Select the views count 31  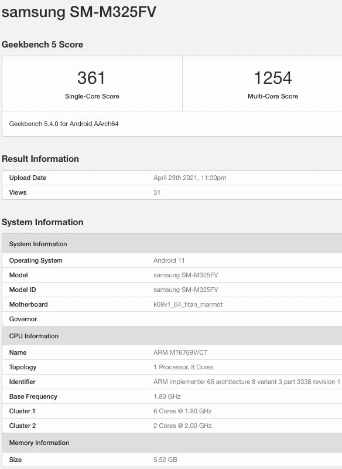[x=157, y=192]
